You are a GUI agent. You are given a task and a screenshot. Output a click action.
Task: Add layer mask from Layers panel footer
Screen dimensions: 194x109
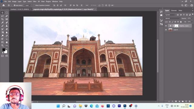[x=176, y=101]
